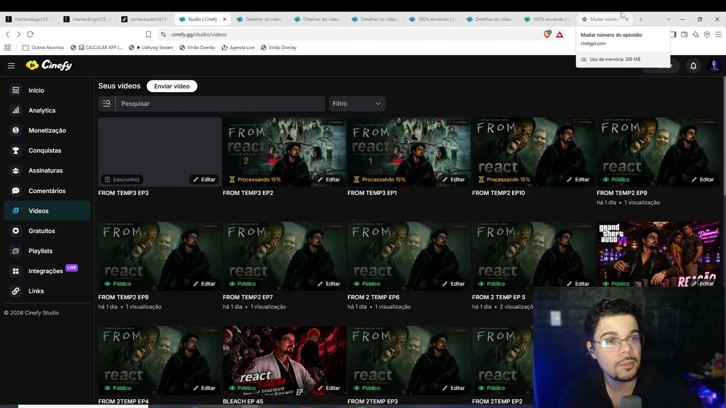Open the Brave Shields lion icon
This screenshot has width=726, height=408.
coord(547,35)
